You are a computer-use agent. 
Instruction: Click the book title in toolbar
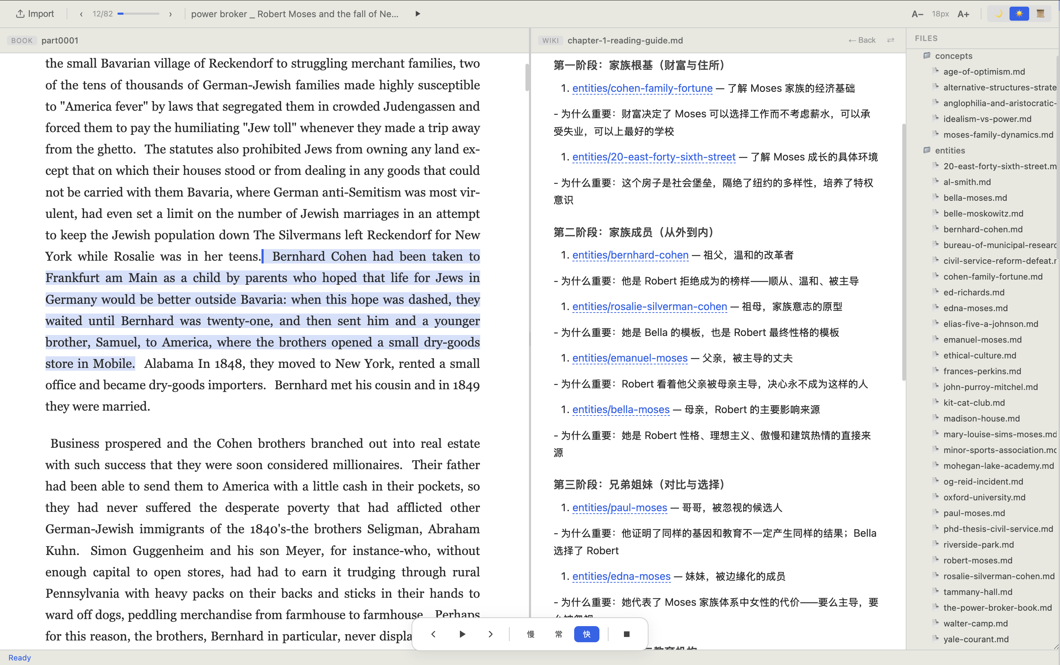[x=295, y=14]
